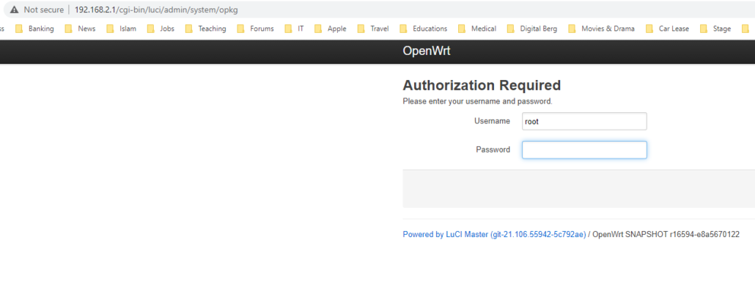
Task: Click the Username label
Action: [x=492, y=121]
